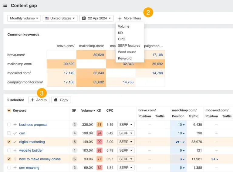Image resolution: width=233 pixels, height=172 pixels.
Task: Click the KD 61 badge
Action: click(100, 124)
